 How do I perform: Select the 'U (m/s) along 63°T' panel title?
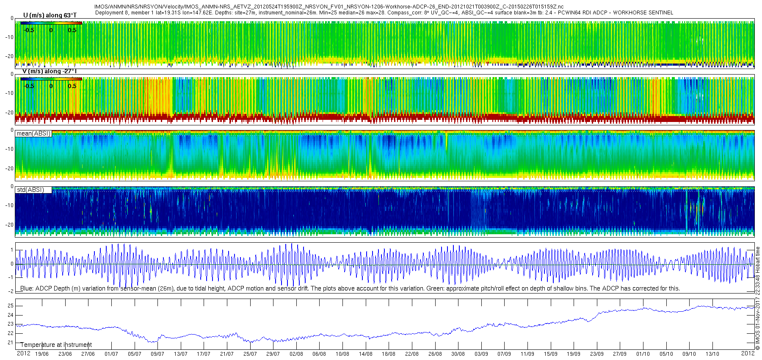(x=50, y=15)
